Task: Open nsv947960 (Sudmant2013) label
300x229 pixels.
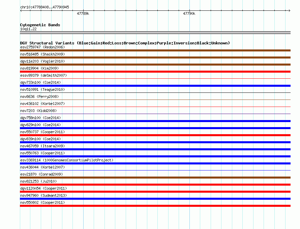Action: point(43,195)
